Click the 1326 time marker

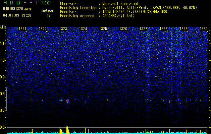(x=123, y=29)
